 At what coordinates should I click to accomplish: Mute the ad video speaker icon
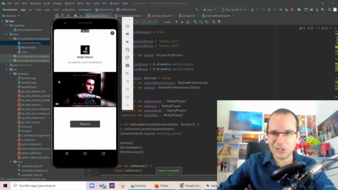point(57,104)
